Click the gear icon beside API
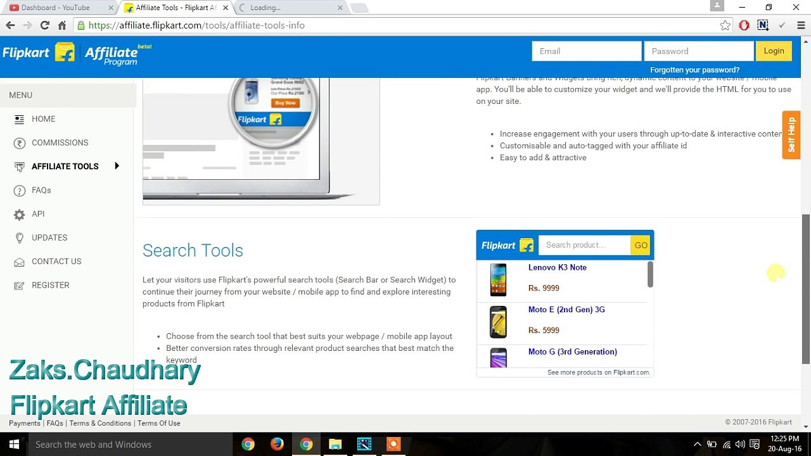 click(19, 215)
